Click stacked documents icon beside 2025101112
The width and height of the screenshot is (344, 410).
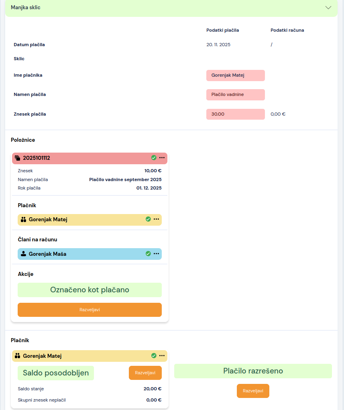17,158
